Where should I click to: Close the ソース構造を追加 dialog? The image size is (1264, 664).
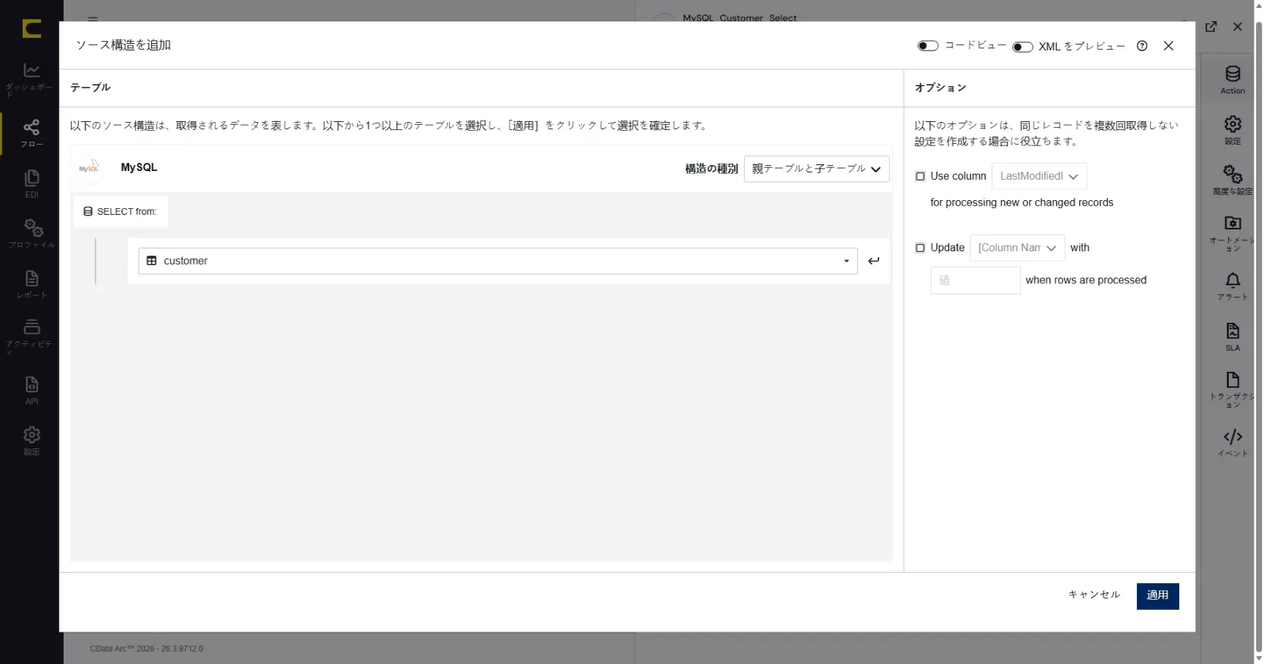1168,46
